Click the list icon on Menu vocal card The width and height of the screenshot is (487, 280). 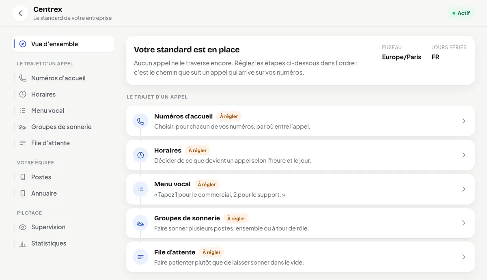click(140, 189)
